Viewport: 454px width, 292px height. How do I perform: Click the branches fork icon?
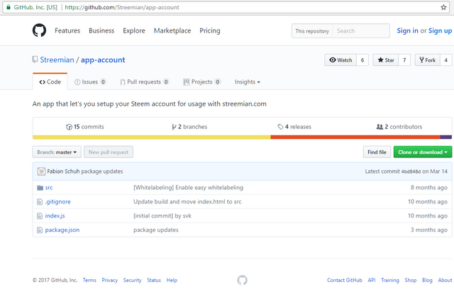coord(174,127)
